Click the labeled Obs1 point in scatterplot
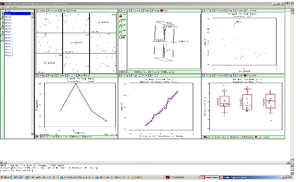 (235, 23)
